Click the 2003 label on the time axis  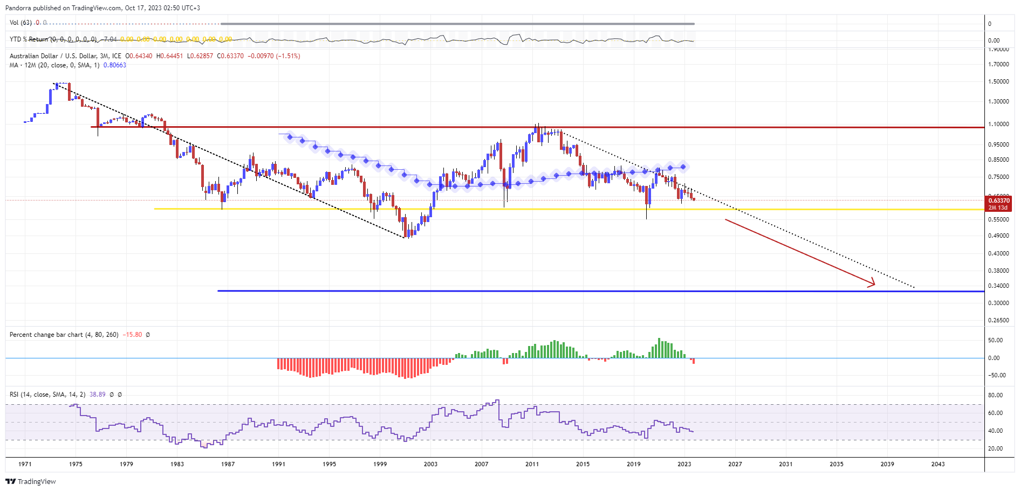(x=431, y=464)
